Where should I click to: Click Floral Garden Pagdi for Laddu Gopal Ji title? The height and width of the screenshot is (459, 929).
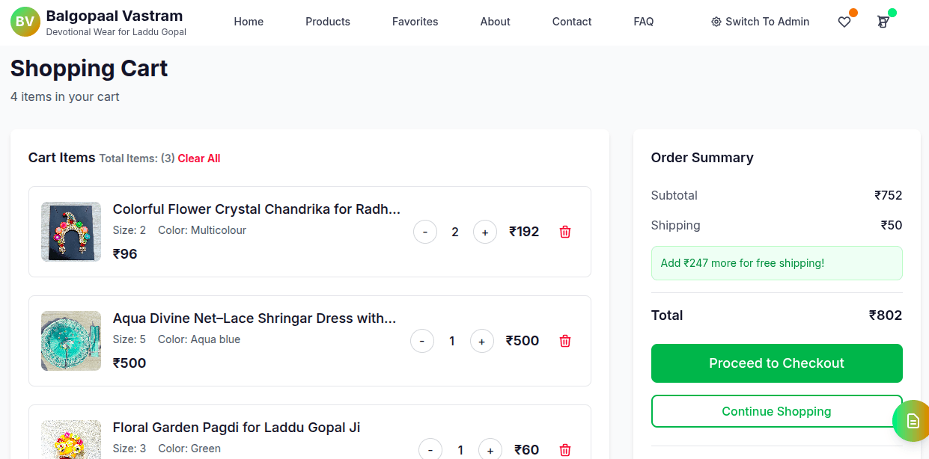tap(237, 428)
